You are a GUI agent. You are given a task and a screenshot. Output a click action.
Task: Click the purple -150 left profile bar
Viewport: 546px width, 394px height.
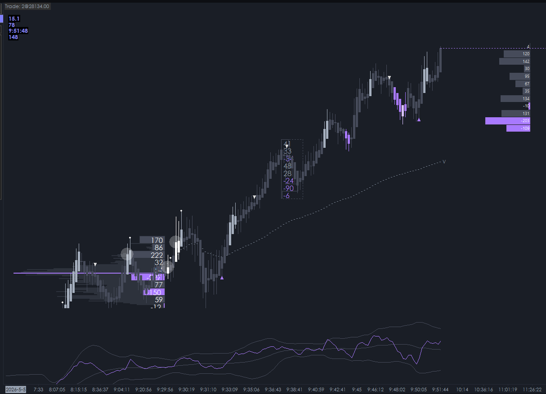click(153, 292)
